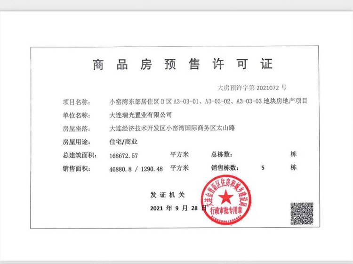353x264 pixels.
Task: Click the 房屋坐落 label
Action: tap(75, 128)
